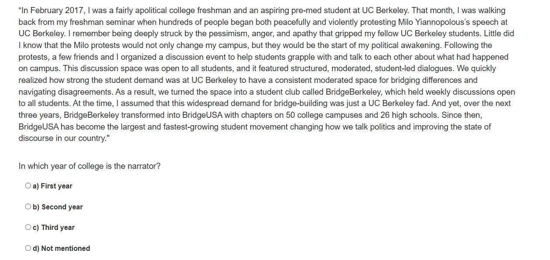Mark the 'd) Not mentioned' radio button
This screenshot has width=550, height=260.
tap(28, 248)
